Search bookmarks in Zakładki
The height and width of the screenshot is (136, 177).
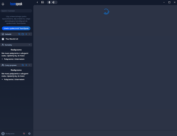click(19, 34)
